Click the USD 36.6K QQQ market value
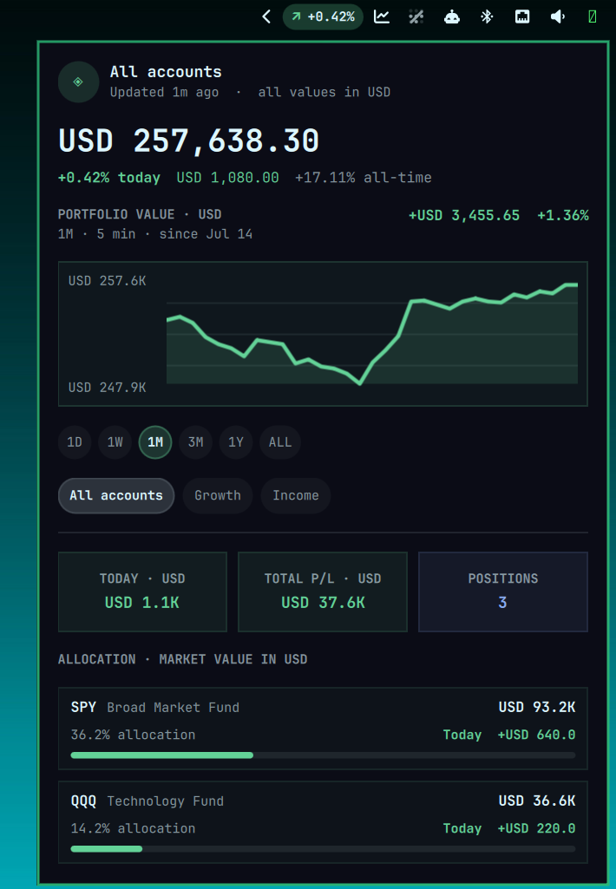The width and height of the screenshot is (616, 889). point(536,801)
